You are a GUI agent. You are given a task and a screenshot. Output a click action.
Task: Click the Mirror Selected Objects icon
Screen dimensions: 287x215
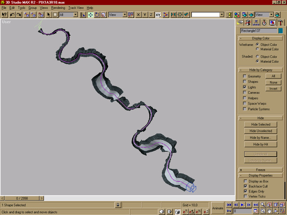173,15
